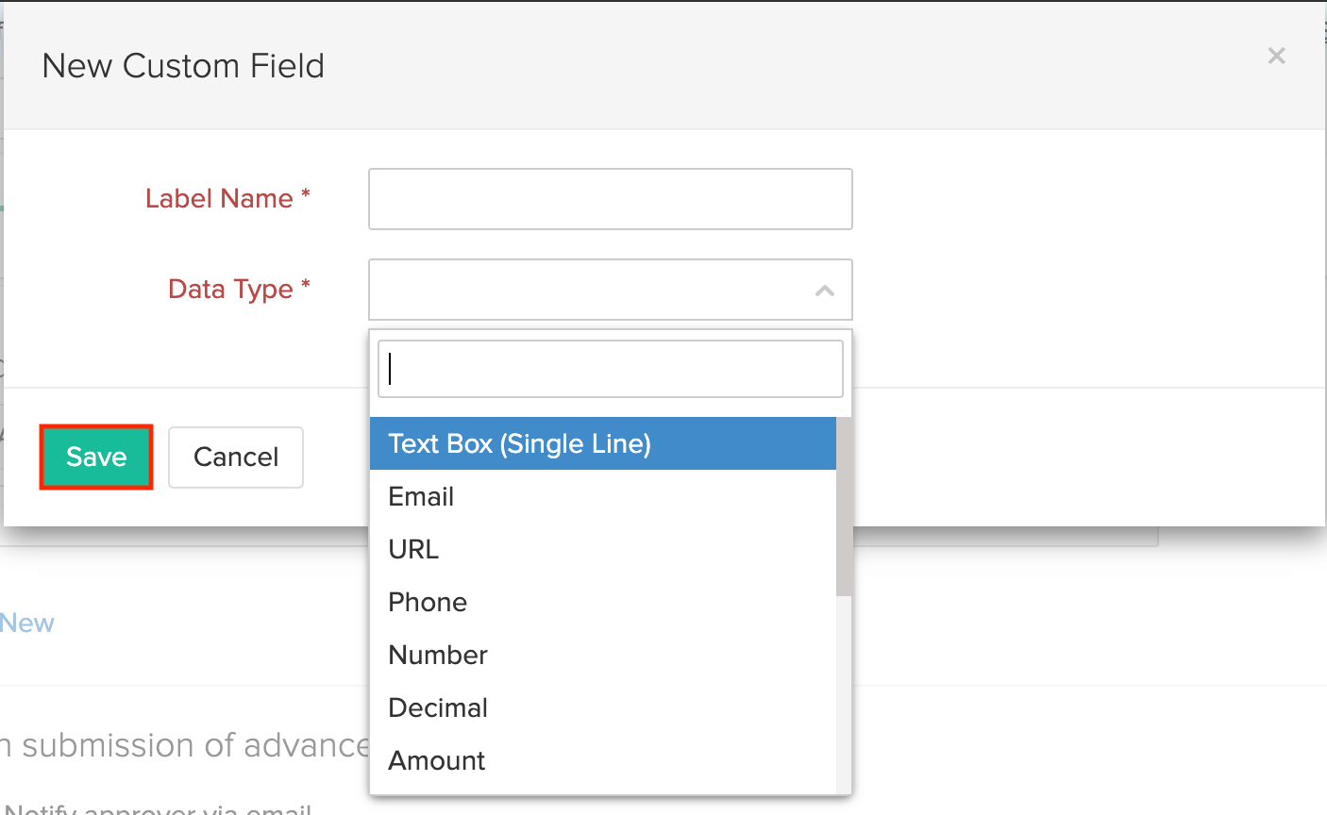Screen dimensions: 1327x815
Task: Click the New Custom Field title
Action: (183, 66)
